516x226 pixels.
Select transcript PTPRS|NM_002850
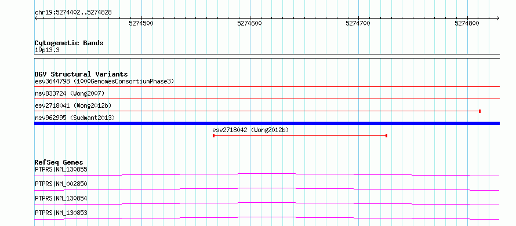(61, 184)
